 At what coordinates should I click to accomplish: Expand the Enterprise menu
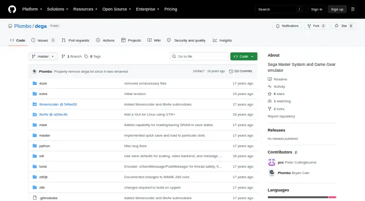[147, 9]
